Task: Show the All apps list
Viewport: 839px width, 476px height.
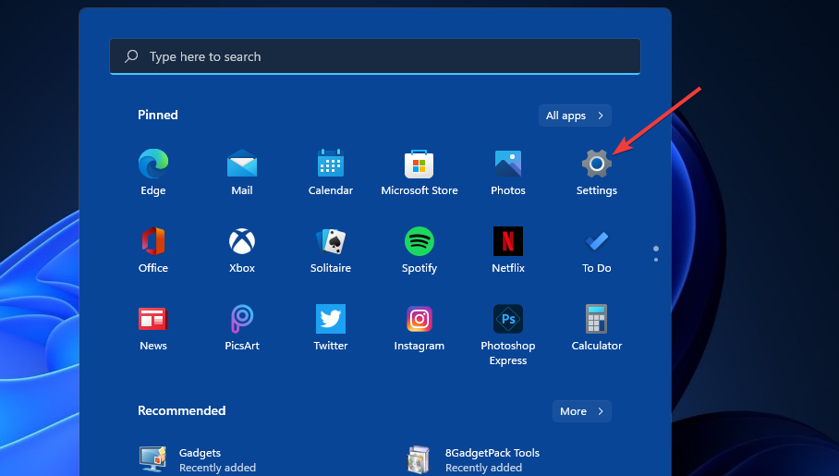Action: tap(575, 116)
